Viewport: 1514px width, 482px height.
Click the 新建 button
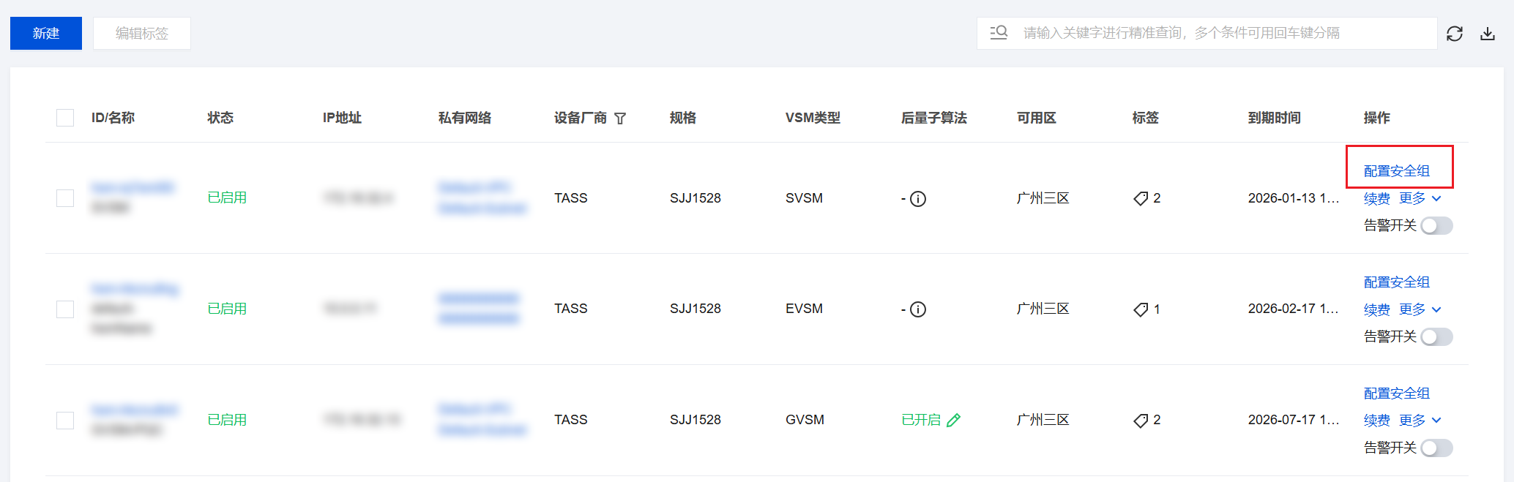pyautogui.click(x=46, y=34)
